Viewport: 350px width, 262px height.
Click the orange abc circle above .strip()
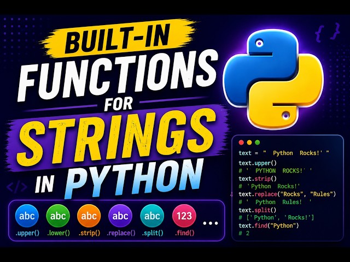click(x=89, y=216)
